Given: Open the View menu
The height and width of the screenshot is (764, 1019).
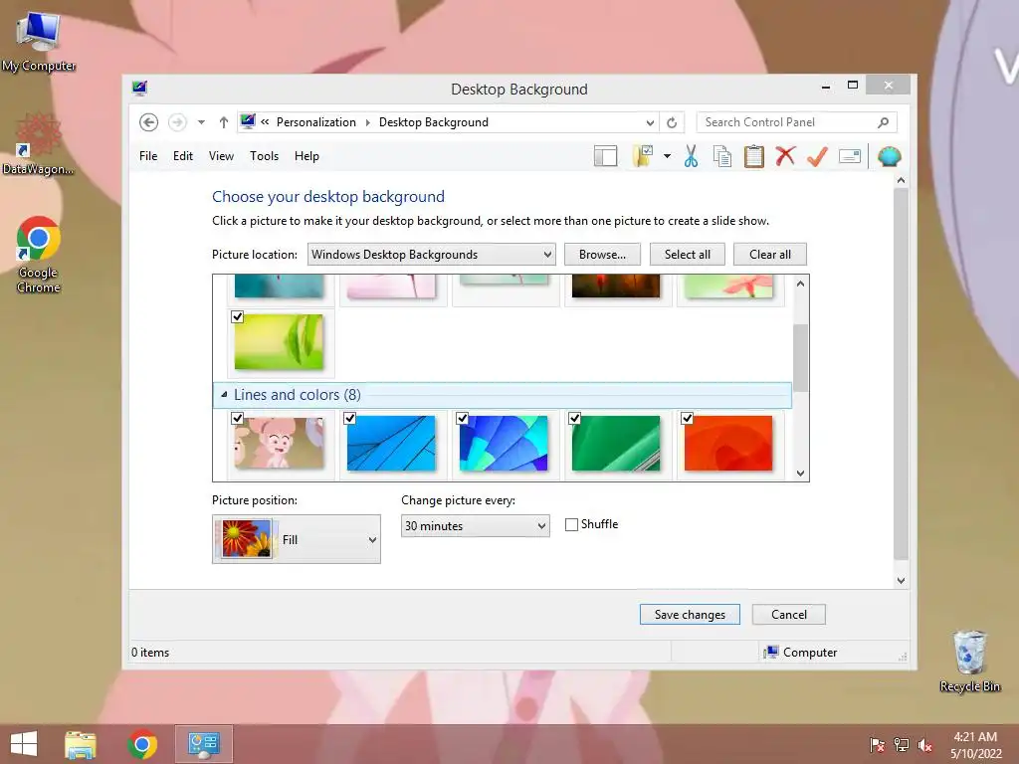Looking at the screenshot, I should coord(221,156).
